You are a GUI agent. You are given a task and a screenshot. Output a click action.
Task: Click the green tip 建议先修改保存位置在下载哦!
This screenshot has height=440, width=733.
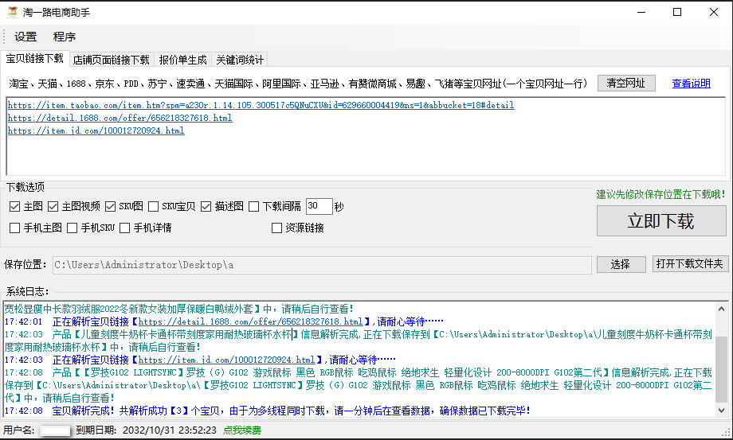coord(660,195)
